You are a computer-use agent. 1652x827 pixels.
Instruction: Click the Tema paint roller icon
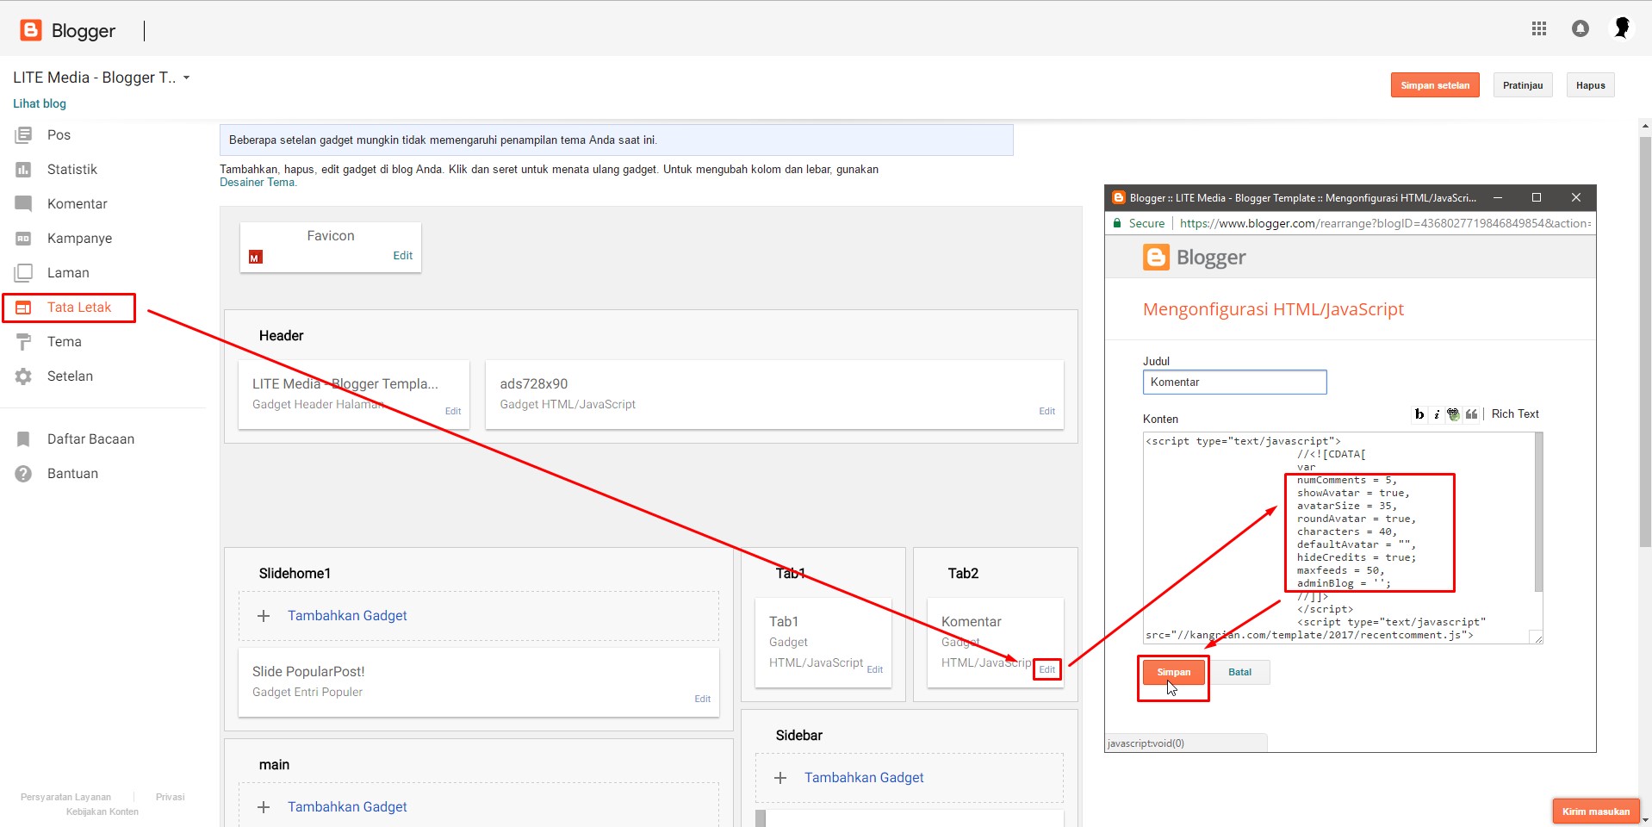(x=23, y=342)
